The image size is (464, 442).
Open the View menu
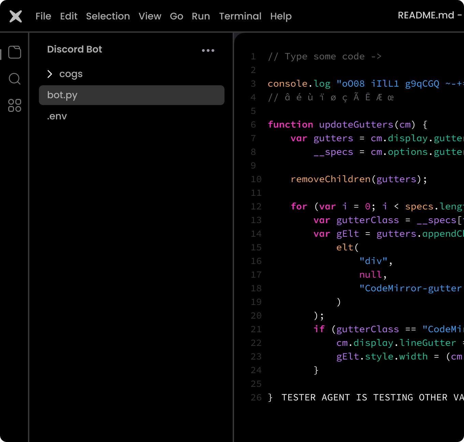tap(150, 16)
